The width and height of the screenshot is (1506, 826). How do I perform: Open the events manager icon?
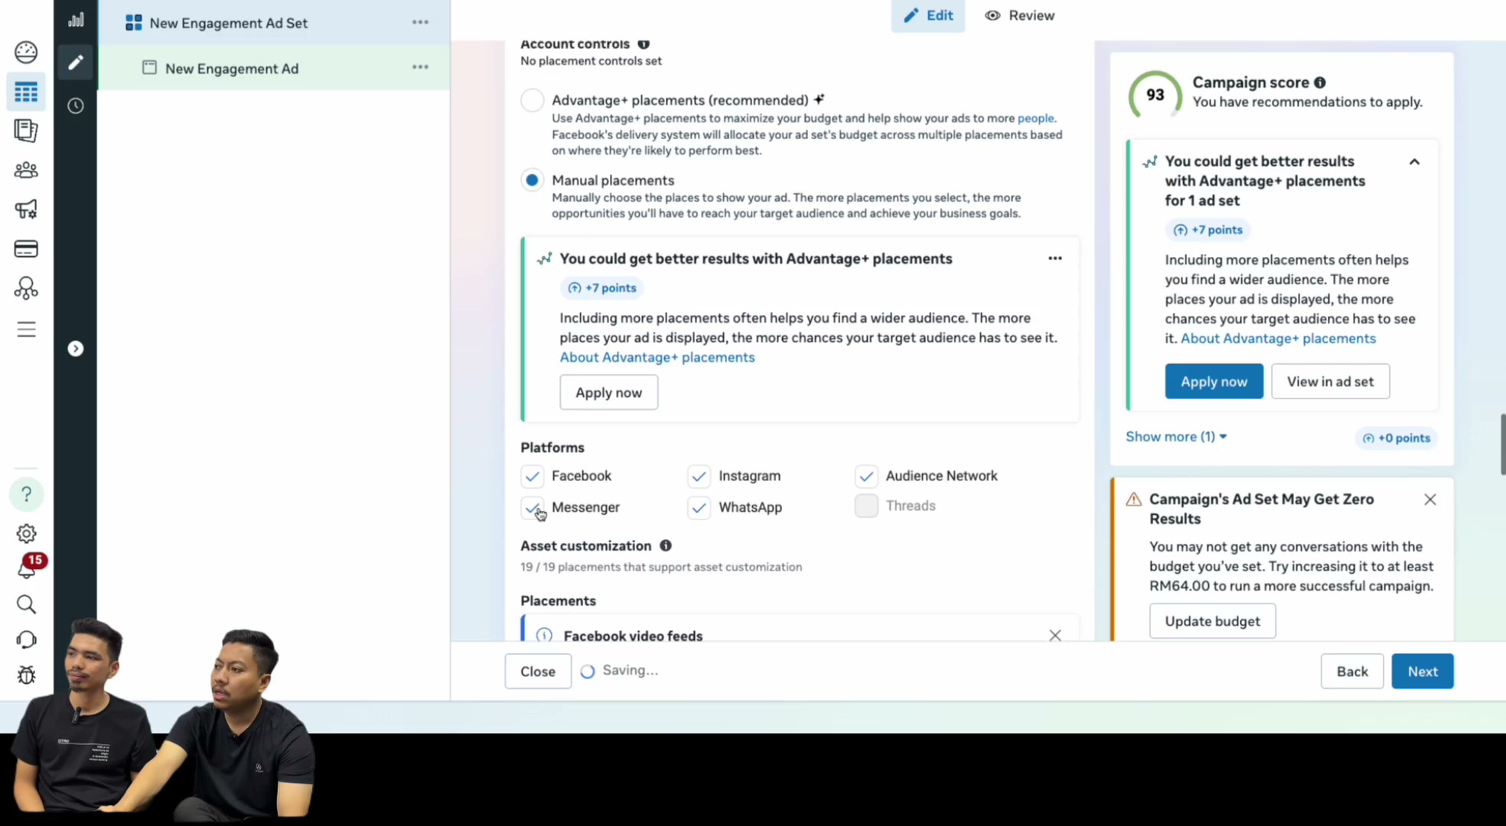click(26, 288)
